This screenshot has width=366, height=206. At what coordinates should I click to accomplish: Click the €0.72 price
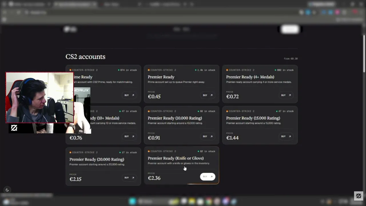tap(232, 97)
